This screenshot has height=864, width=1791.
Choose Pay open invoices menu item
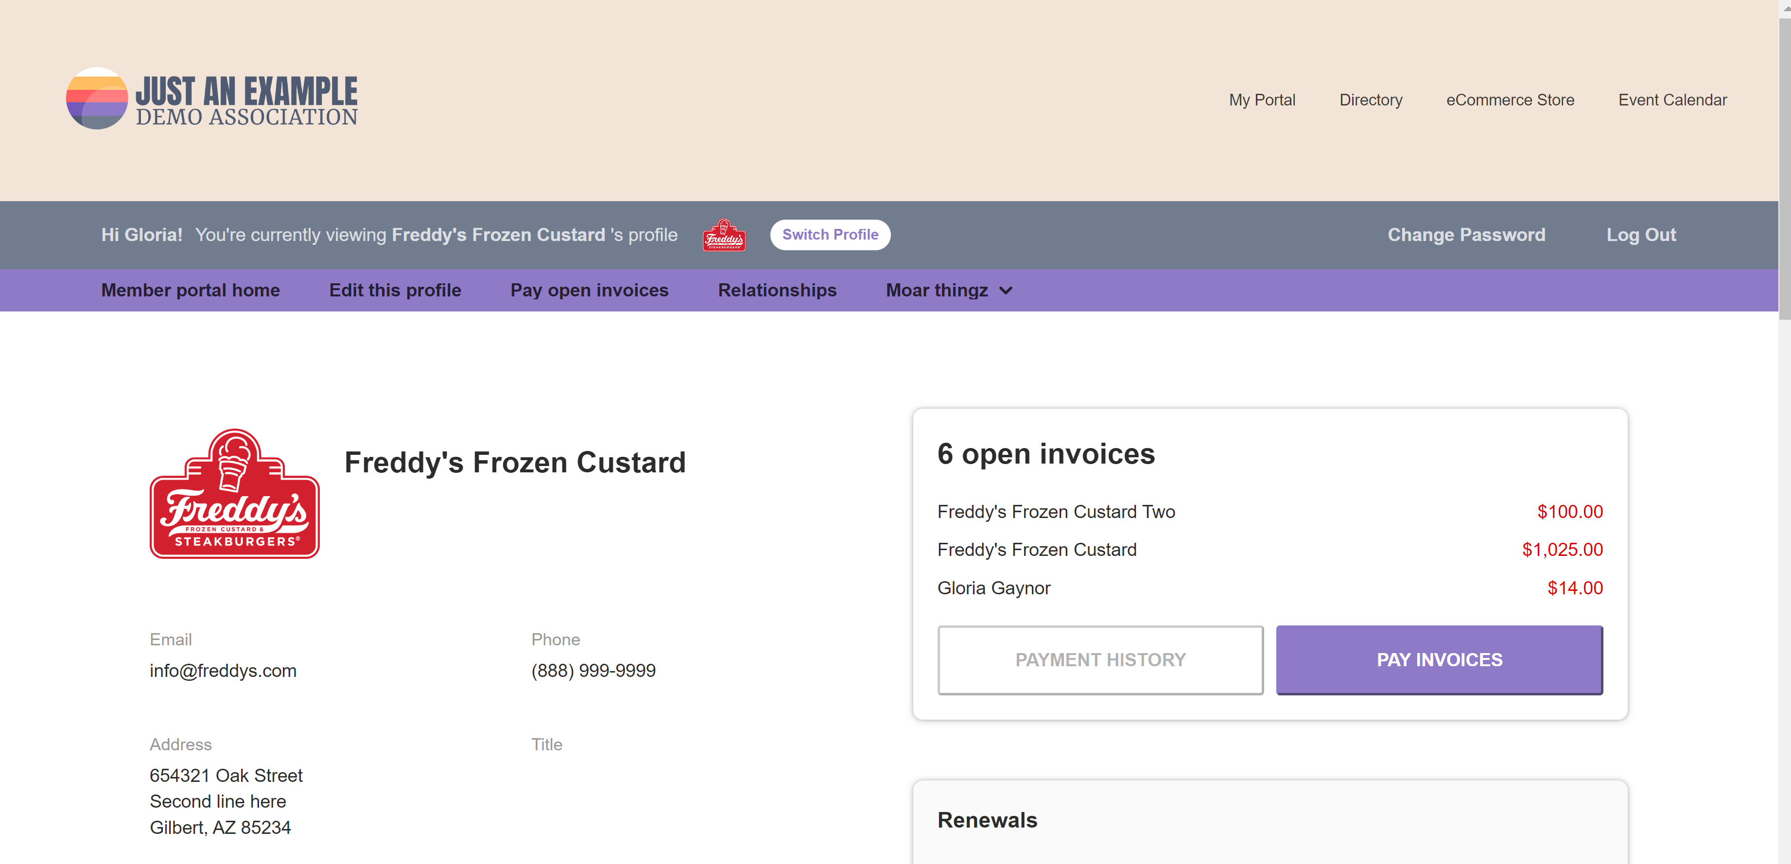pyautogui.click(x=589, y=291)
